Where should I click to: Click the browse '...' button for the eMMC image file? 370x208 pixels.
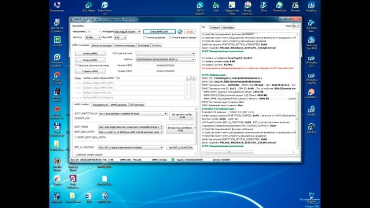point(188,79)
